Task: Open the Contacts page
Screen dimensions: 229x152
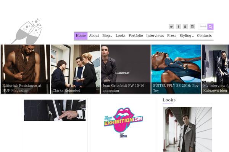Action: [x=204, y=36]
